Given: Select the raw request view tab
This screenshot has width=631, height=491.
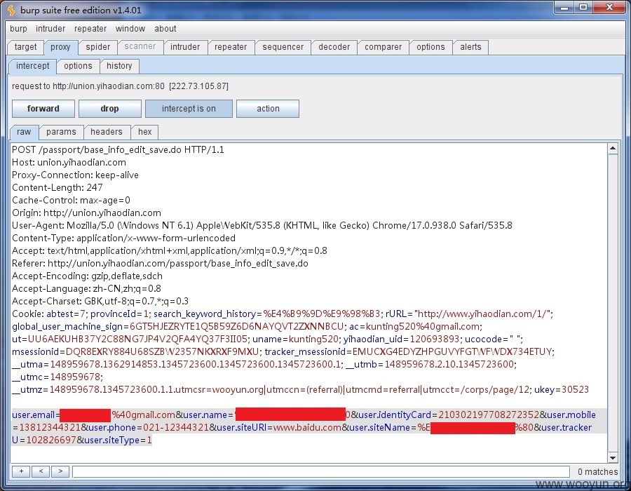Looking at the screenshot, I should click(x=24, y=132).
